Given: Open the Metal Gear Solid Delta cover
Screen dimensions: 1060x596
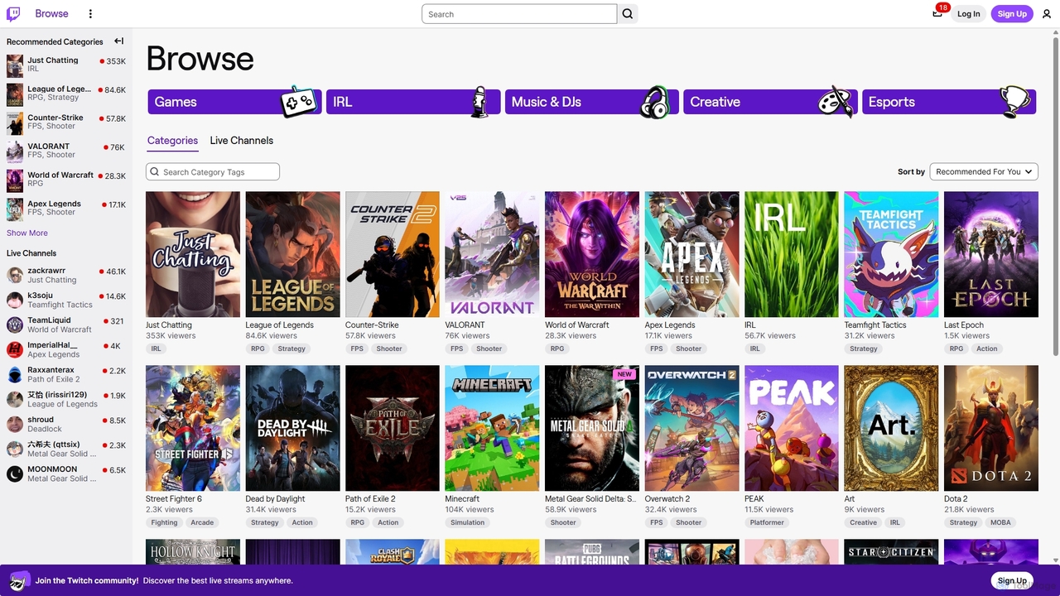Looking at the screenshot, I should 592,428.
